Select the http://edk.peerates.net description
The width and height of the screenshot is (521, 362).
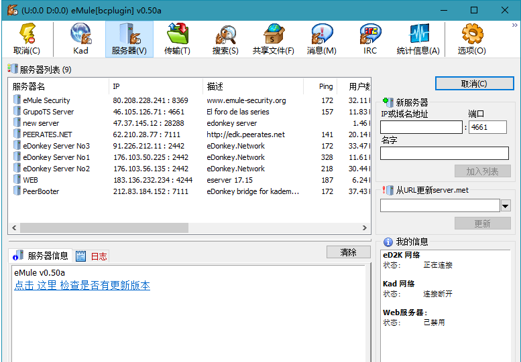pyautogui.click(x=245, y=134)
